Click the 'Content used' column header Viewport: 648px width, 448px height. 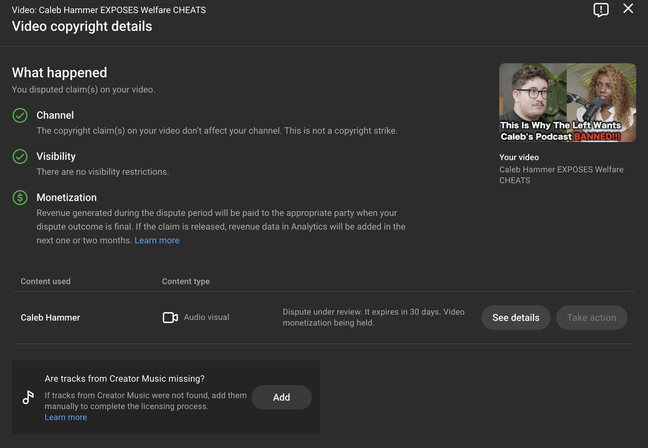click(x=45, y=281)
